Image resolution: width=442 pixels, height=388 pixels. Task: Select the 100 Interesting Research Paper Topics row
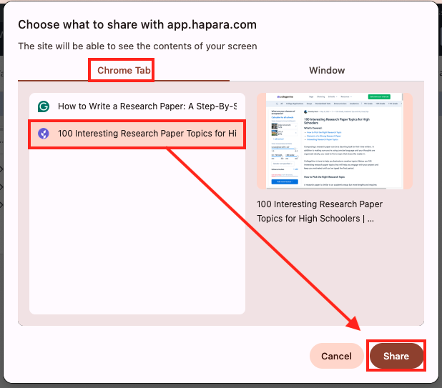pos(137,134)
